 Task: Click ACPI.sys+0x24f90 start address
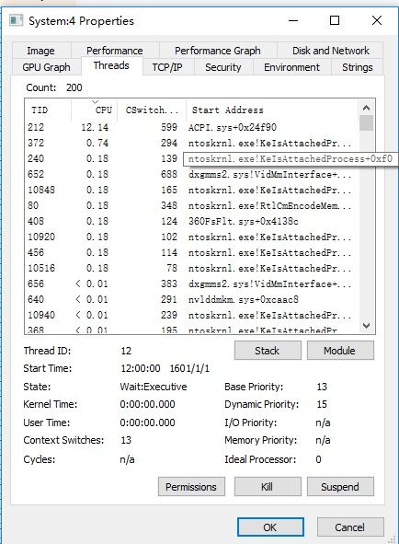(x=233, y=127)
